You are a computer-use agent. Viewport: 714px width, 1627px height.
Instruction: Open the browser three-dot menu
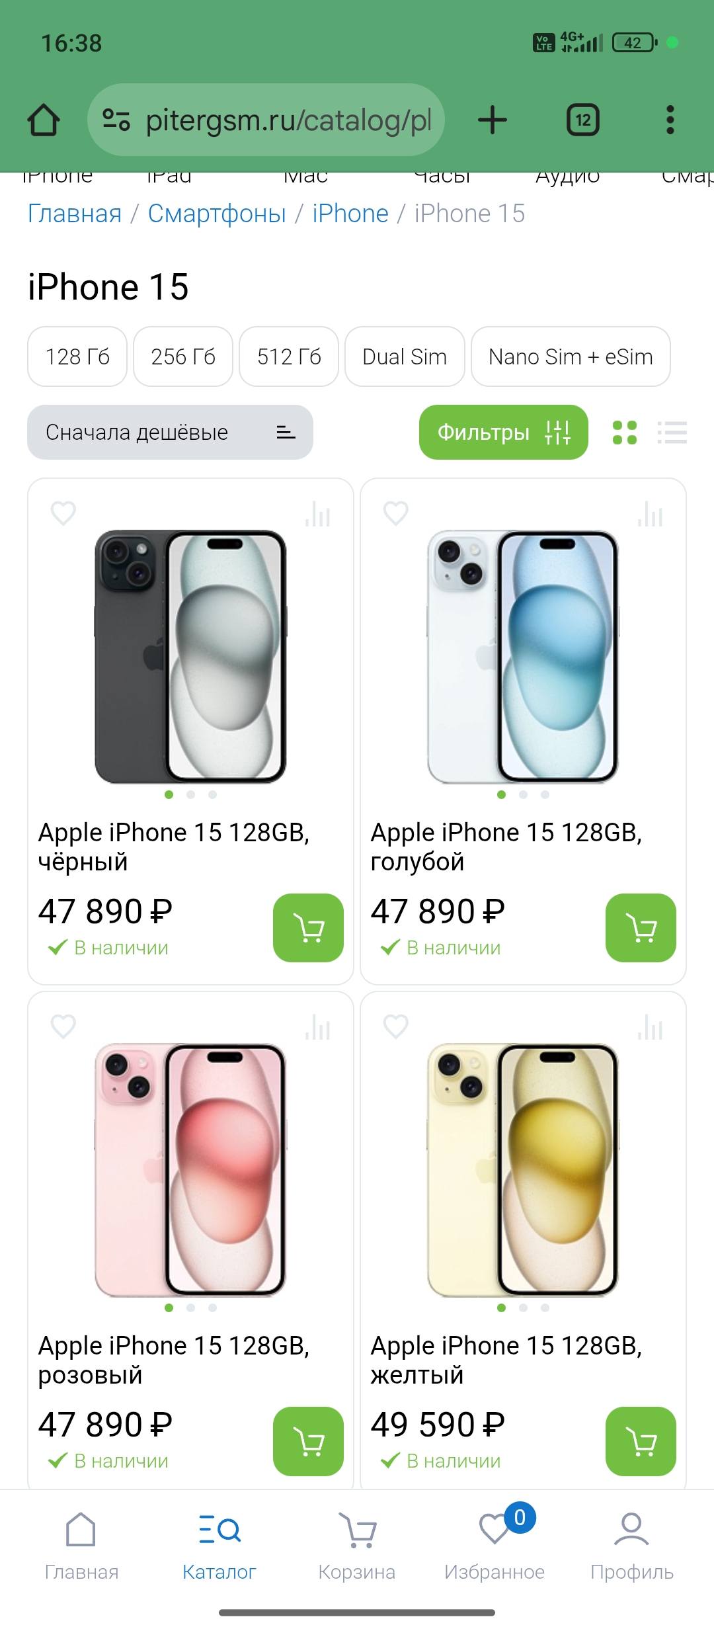click(670, 120)
